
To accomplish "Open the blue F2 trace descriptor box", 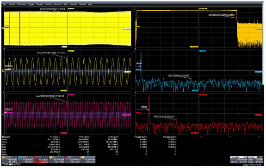I will point(25,159).
